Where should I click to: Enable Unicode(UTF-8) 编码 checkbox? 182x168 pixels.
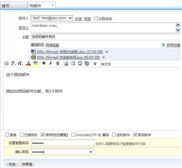(x=73, y=134)
